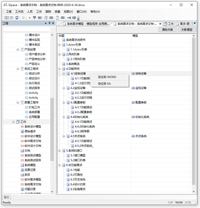Click the new project icon in toolbar
This screenshot has height=208, width=200.
click(6, 18)
